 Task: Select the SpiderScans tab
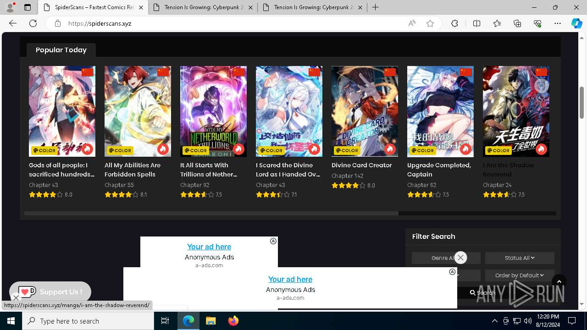[93, 7]
